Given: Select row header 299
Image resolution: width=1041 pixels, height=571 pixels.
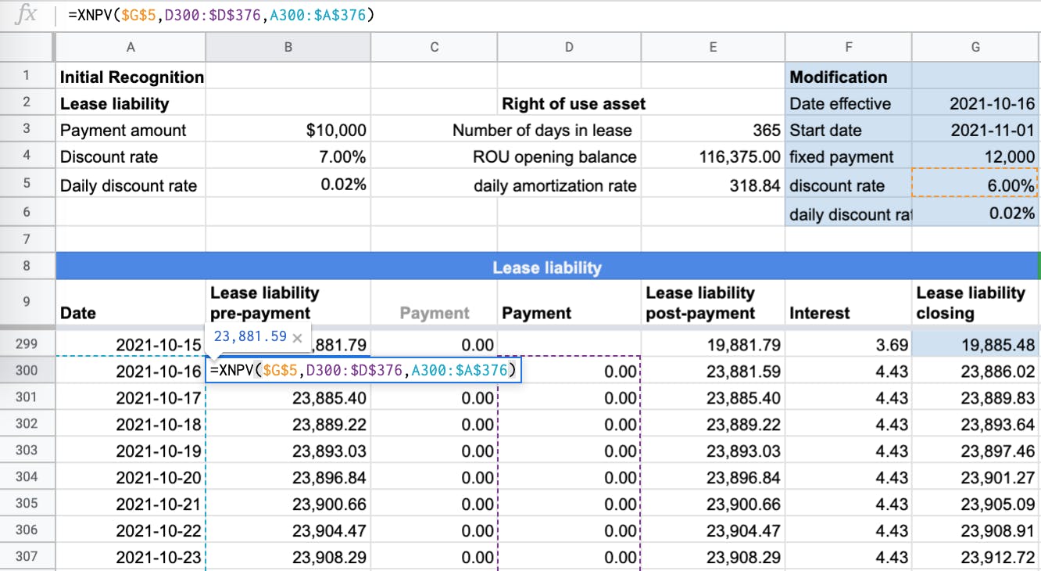Looking at the screenshot, I should point(27,344).
